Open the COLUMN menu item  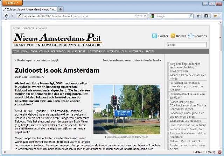pyautogui.click(x=44, y=51)
